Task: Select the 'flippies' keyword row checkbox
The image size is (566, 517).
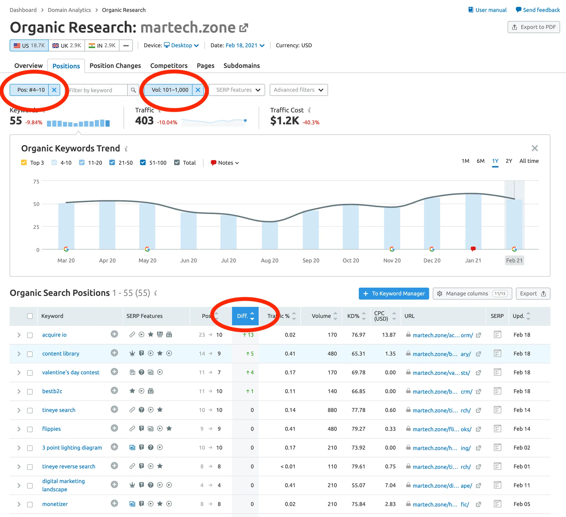Action: tap(30, 429)
